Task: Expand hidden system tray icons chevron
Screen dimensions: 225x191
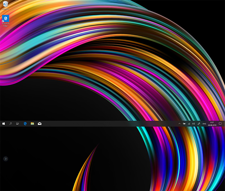Action: (x=179, y=123)
